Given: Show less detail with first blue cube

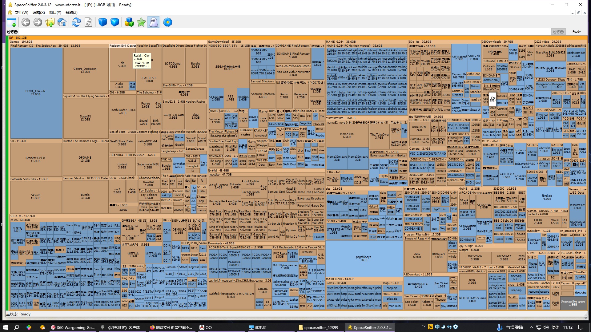Looking at the screenshot, I should (103, 22).
